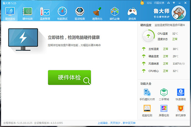The height and width of the screenshot is (127, 191).
Task: Expand the title bar dropdown menu arrow
Action: tap(174, 3)
